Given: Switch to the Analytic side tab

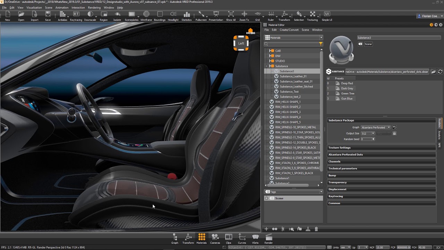Looking at the screenshot, I should pos(439,135).
